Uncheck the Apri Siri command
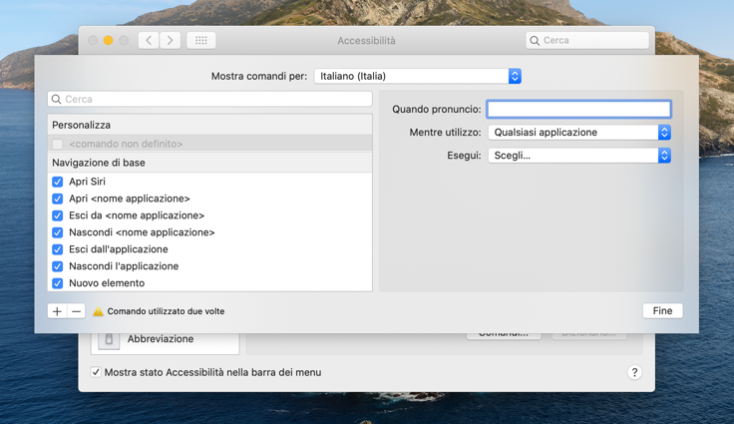The height and width of the screenshot is (424, 734). pyautogui.click(x=58, y=182)
